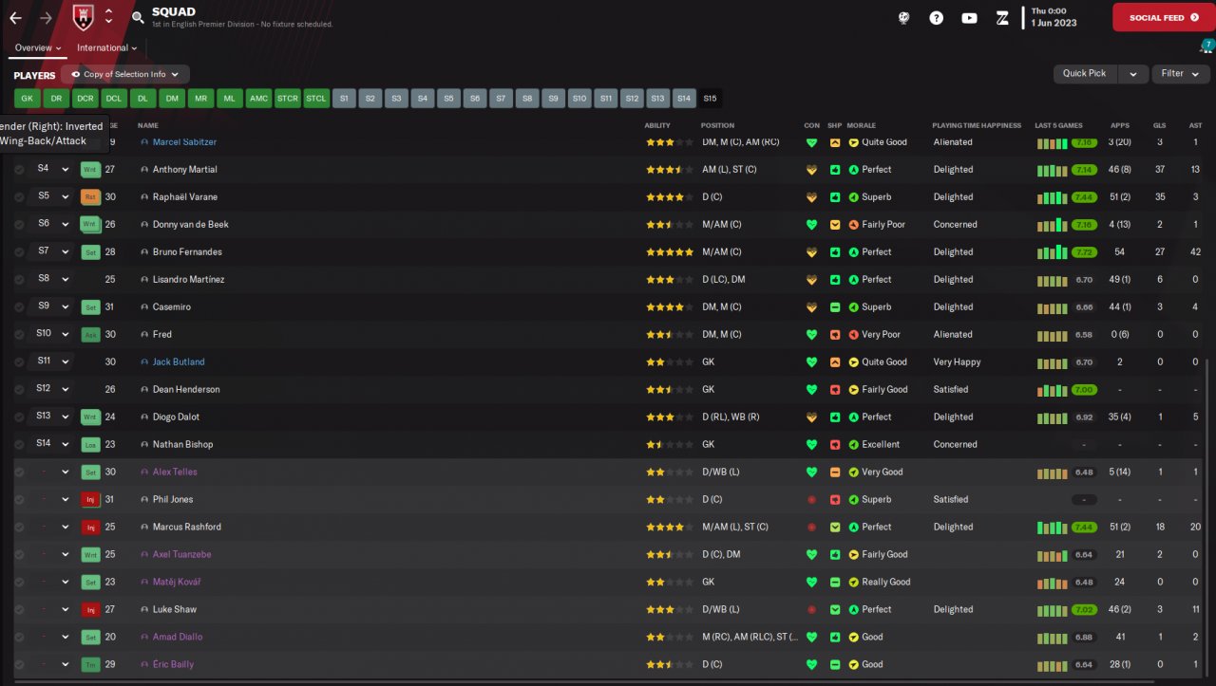This screenshot has width=1216, height=686.
Task: Click the globe world icon
Action: click(x=903, y=18)
